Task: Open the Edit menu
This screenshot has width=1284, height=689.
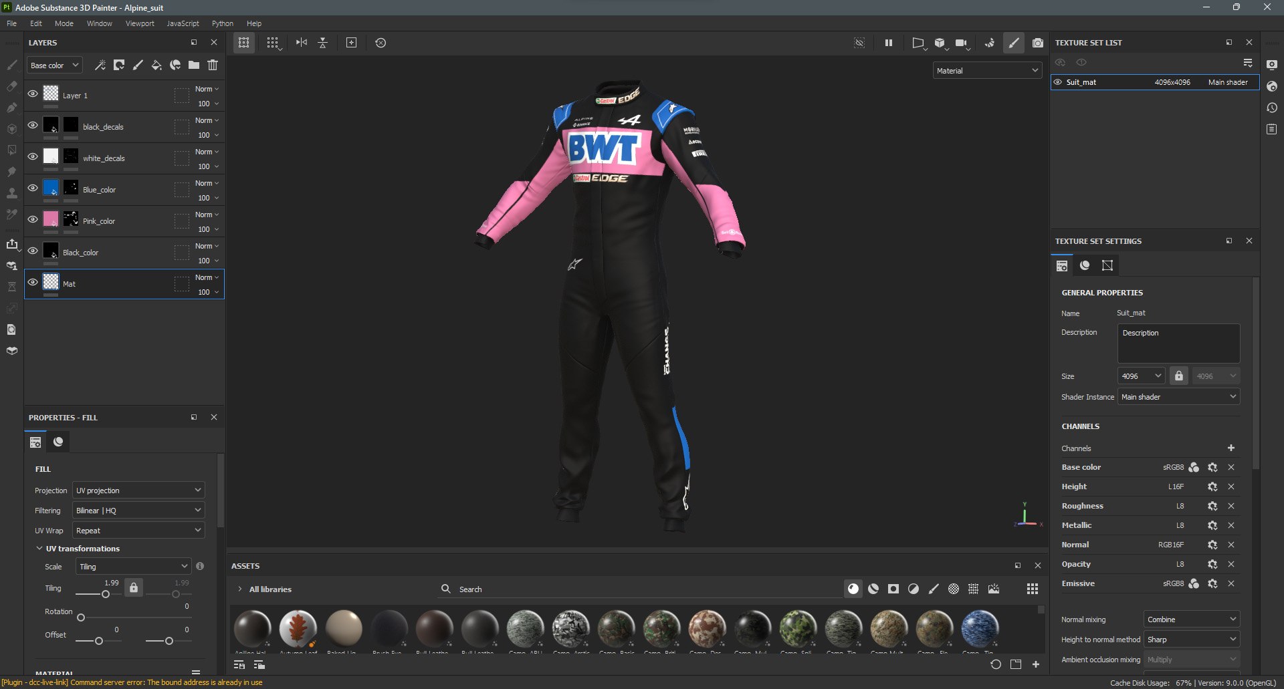Action: (x=36, y=23)
